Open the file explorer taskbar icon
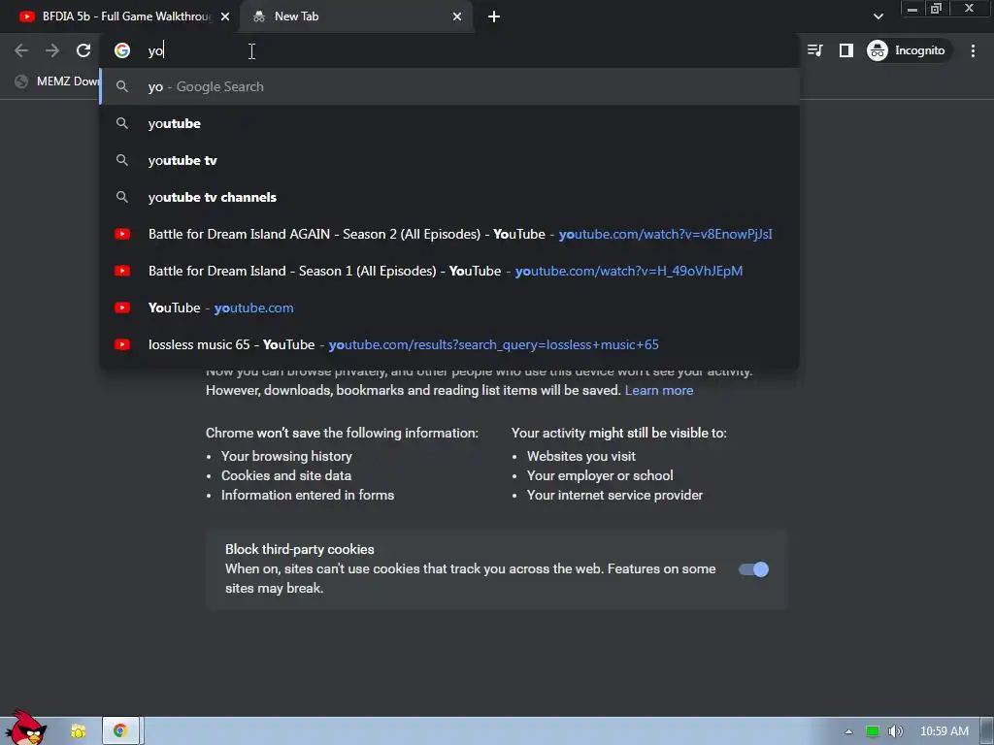Viewport: 994px width, 745px height. (79, 731)
